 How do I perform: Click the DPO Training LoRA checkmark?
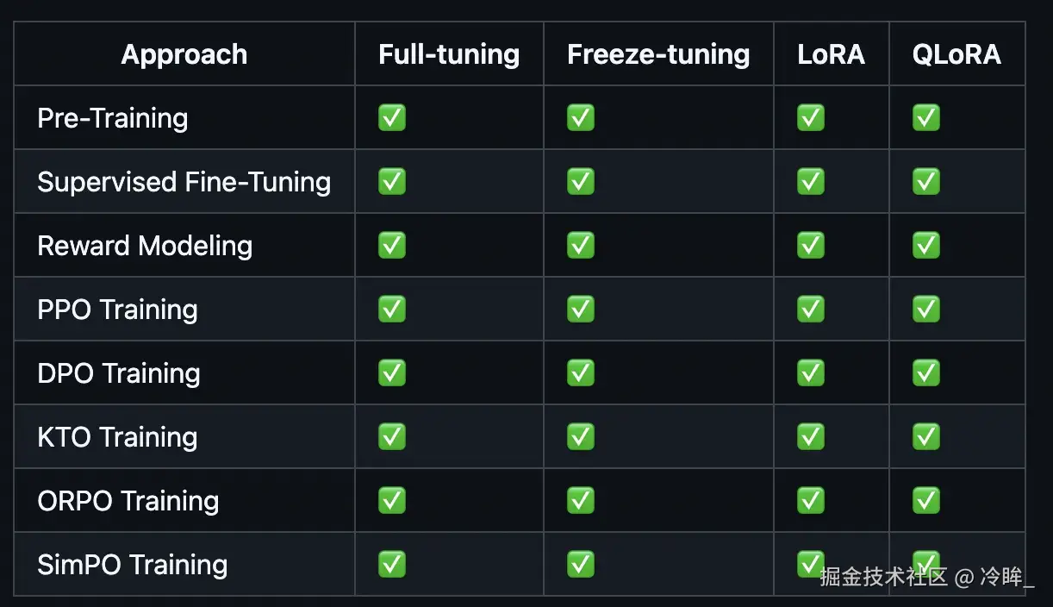coord(810,372)
